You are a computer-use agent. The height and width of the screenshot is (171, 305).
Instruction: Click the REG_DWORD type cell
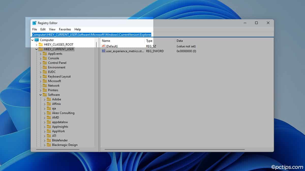point(155,51)
